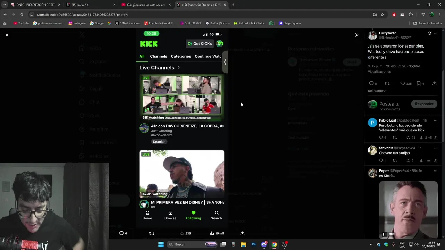Open the Pablo Leal username link

(387, 120)
